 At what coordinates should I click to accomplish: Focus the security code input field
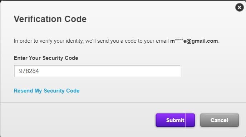tap(97, 71)
